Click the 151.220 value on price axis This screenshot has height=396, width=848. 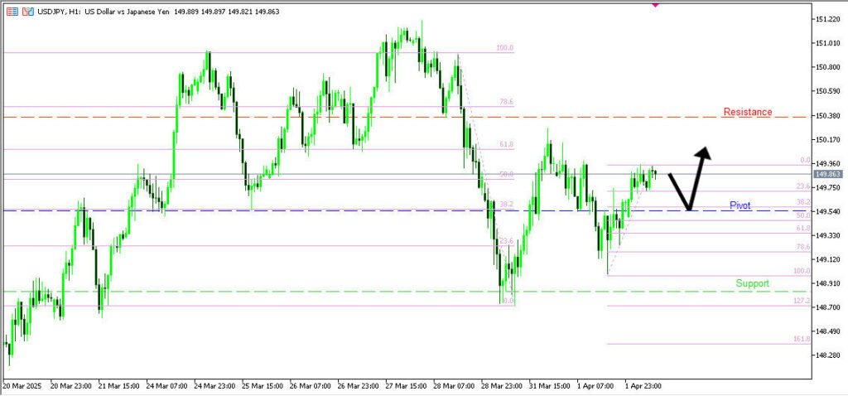tap(828, 19)
